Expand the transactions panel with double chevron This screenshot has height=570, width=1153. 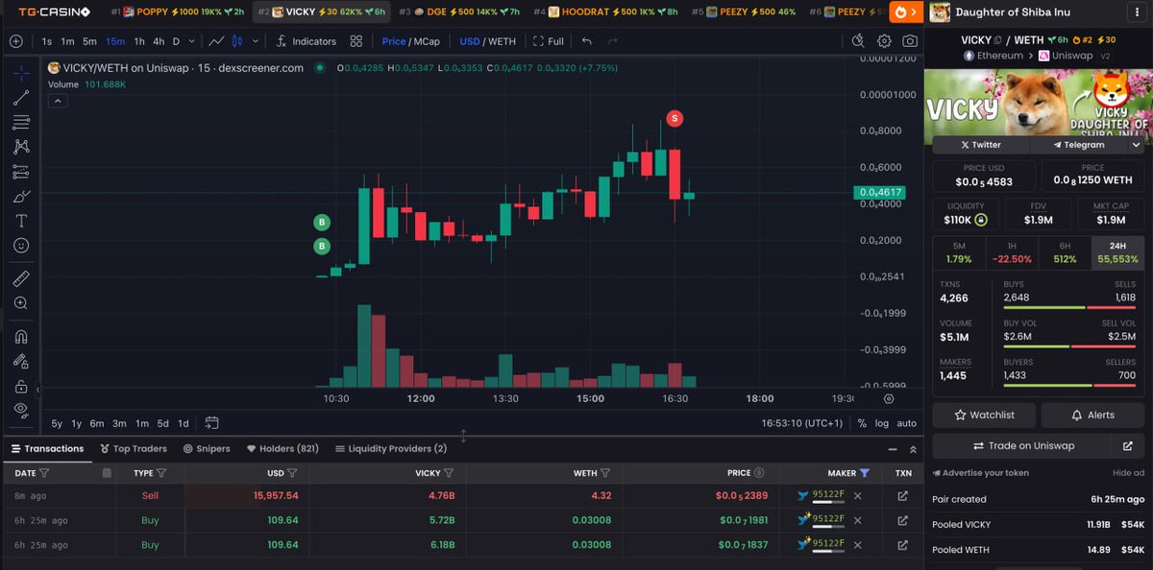tap(913, 449)
